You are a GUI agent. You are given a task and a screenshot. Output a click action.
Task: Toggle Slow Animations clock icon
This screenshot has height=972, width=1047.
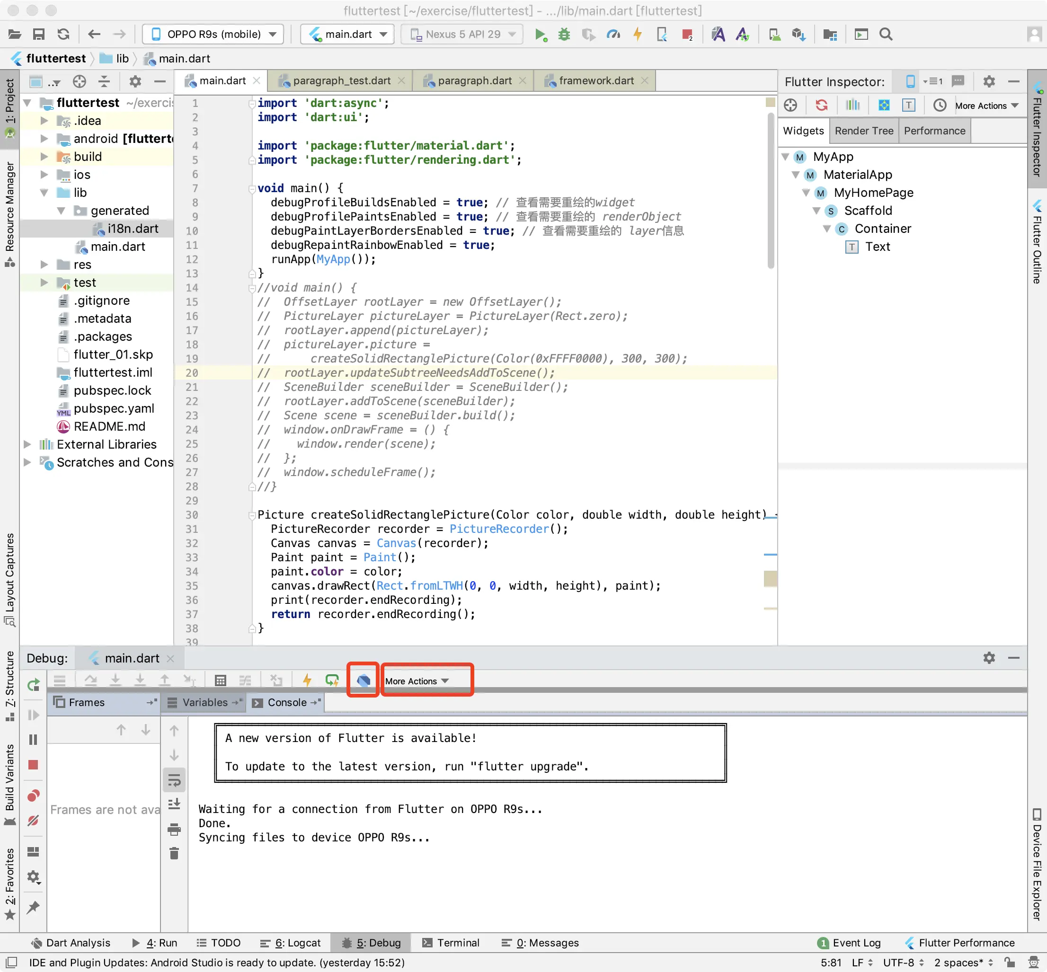point(940,105)
